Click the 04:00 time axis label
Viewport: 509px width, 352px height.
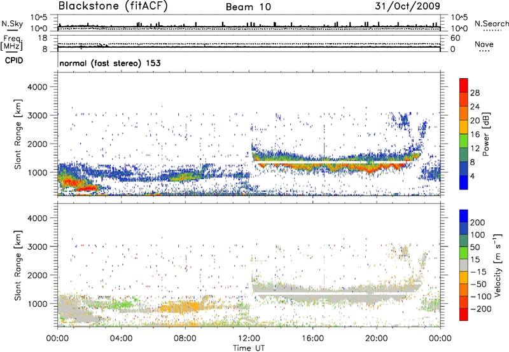[x=122, y=338]
